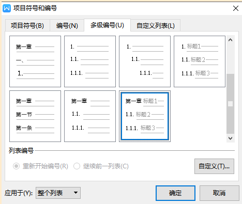Click the vertical scrollbar thumb
The image size is (242, 204).
[x=230, y=104]
